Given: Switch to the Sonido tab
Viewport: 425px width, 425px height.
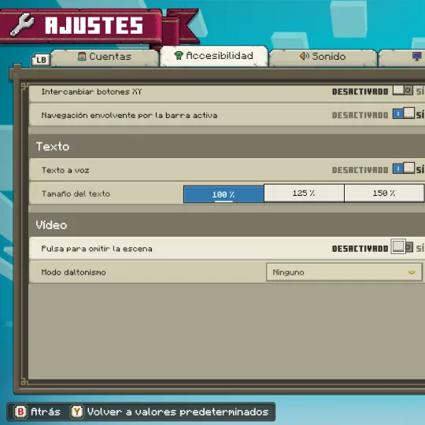Looking at the screenshot, I should click(323, 57).
